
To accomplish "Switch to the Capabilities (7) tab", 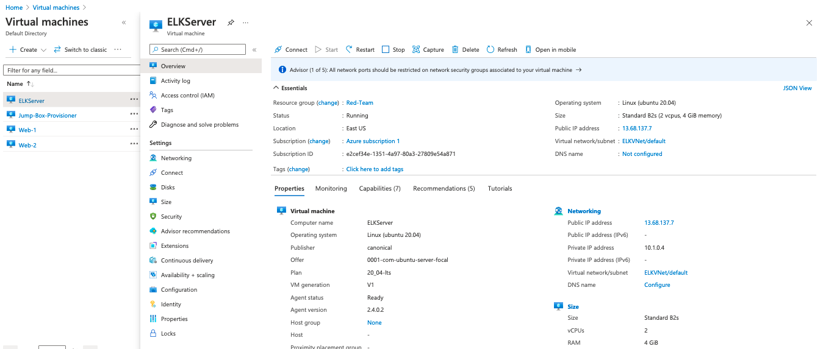I will [380, 189].
